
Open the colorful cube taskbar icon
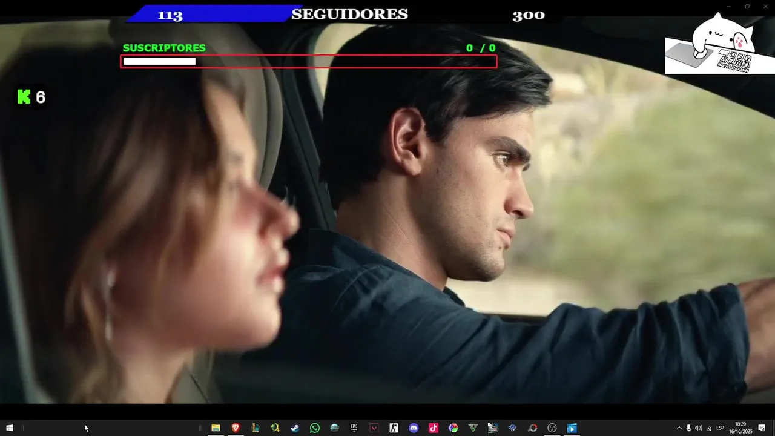point(453,428)
